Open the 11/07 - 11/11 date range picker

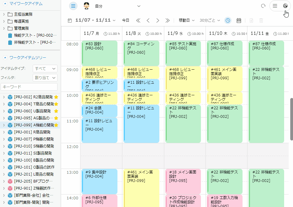click(x=95, y=20)
